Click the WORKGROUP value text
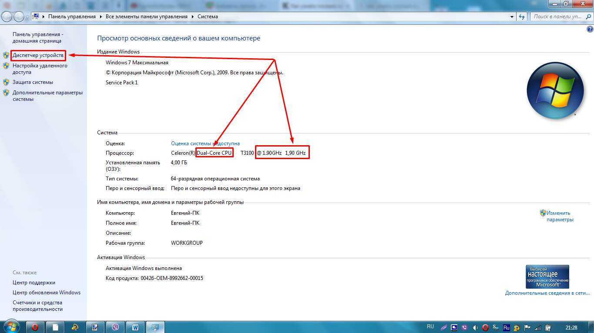The width and height of the screenshot is (594, 333). coord(187,243)
